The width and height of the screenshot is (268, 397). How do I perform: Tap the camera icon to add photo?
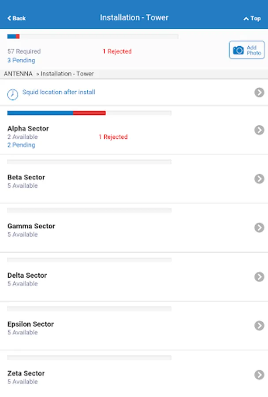238,50
